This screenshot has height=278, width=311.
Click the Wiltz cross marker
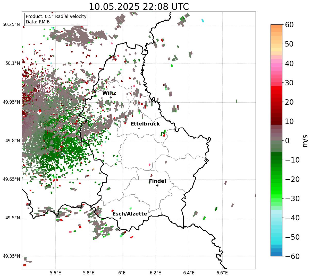click(x=111, y=97)
